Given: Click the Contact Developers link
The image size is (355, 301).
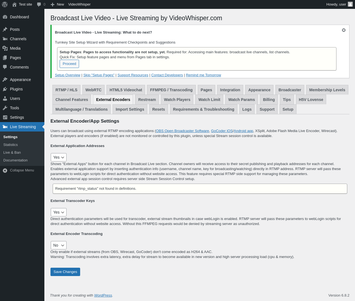Looking at the screenshot, I should click(167, 75).
